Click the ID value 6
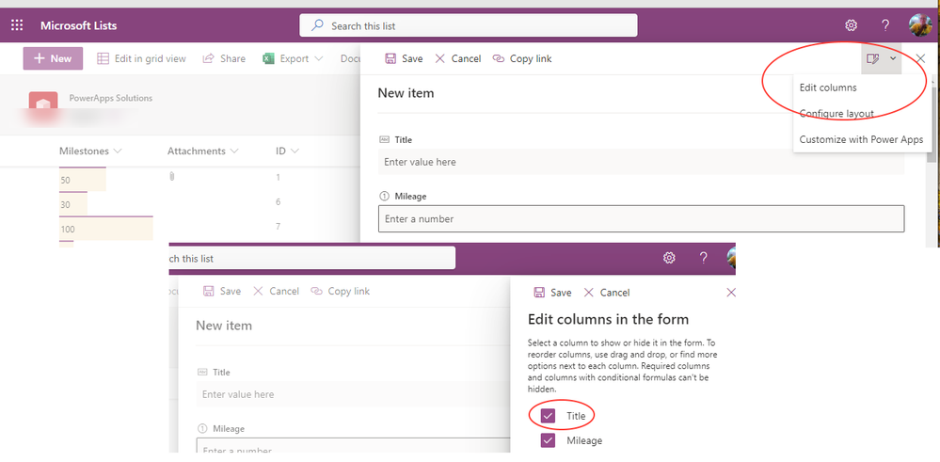 click(x=279, y=202)
